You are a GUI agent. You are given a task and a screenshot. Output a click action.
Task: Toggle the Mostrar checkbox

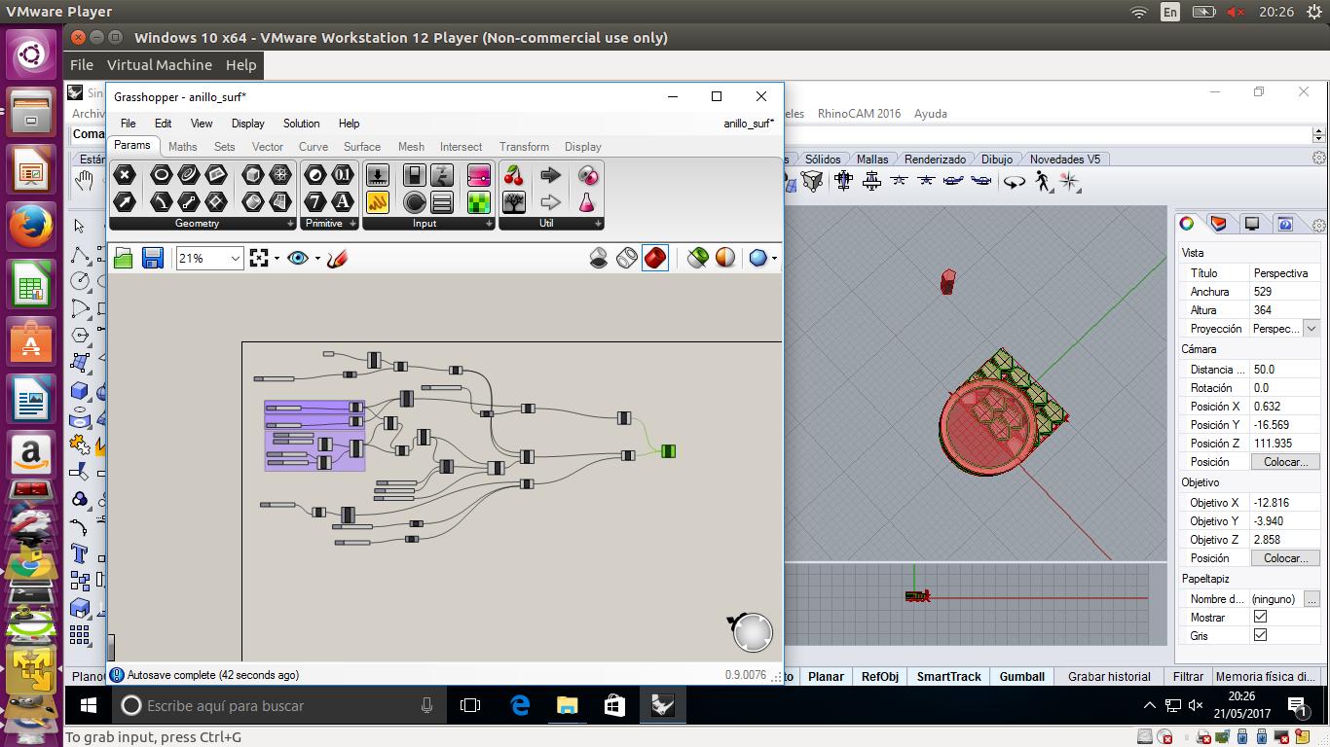click(x=1260, y=617)
